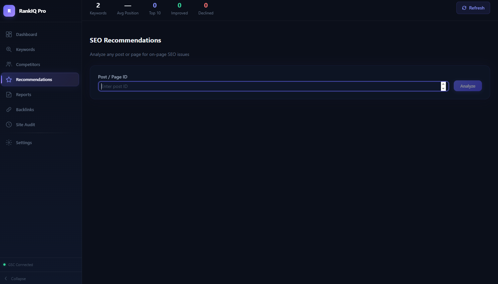
Task: Click the Backlinks chain icon
Action: [9, 109]
